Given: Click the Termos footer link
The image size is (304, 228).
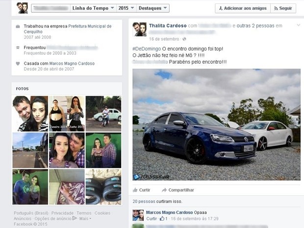Looking at the screenshot, I should tap(84, 213).
